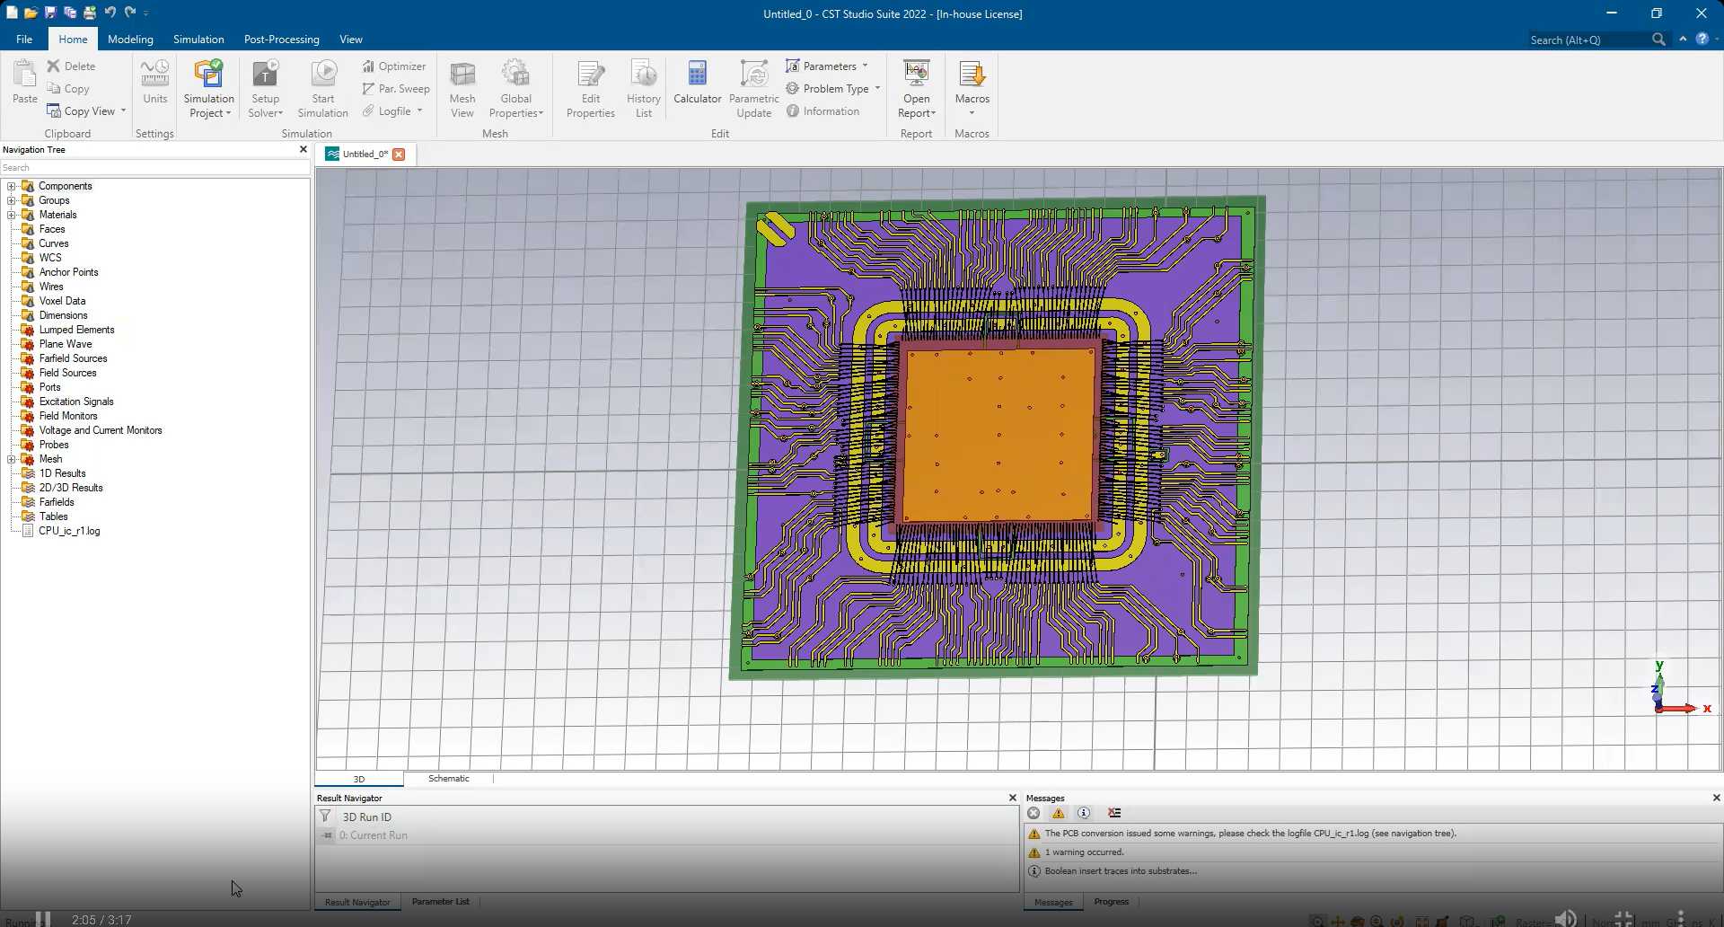Toggle error messages filter in Messages panel
The image size is (1724, 927).
1034,813
